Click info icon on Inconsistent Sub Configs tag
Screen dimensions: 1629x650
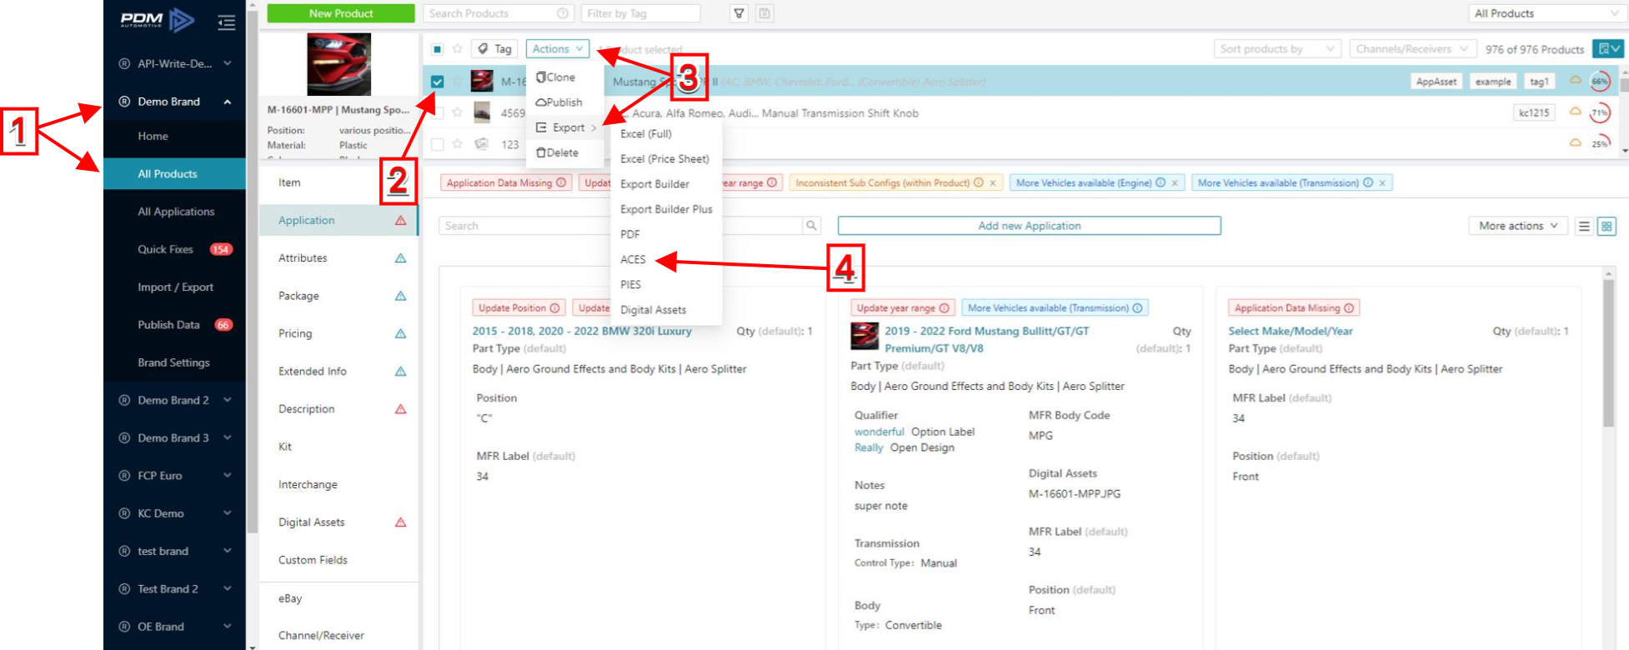(979, 182)
